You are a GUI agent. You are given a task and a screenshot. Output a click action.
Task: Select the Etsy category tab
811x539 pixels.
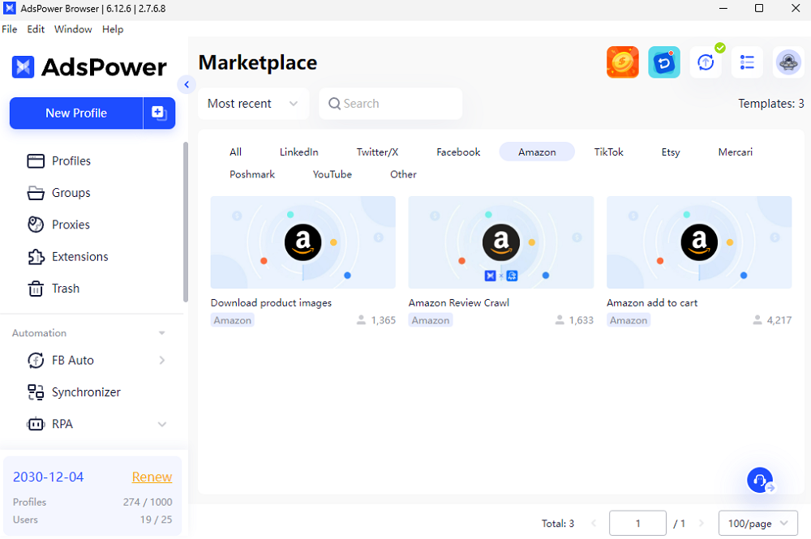pos(671,152)
